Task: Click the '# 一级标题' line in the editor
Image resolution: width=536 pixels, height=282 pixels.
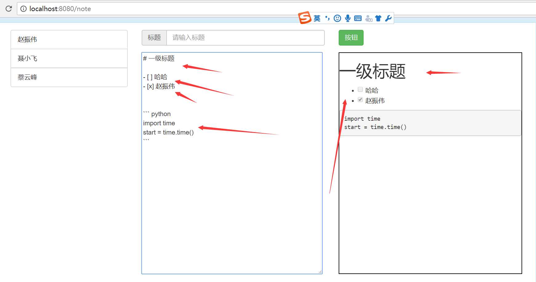Action: tap(159, 58)
